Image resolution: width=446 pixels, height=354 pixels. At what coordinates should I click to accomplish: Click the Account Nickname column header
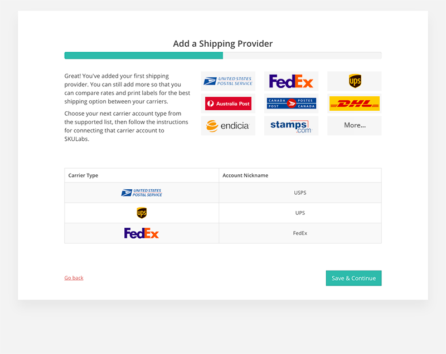(x=245, y=175)
